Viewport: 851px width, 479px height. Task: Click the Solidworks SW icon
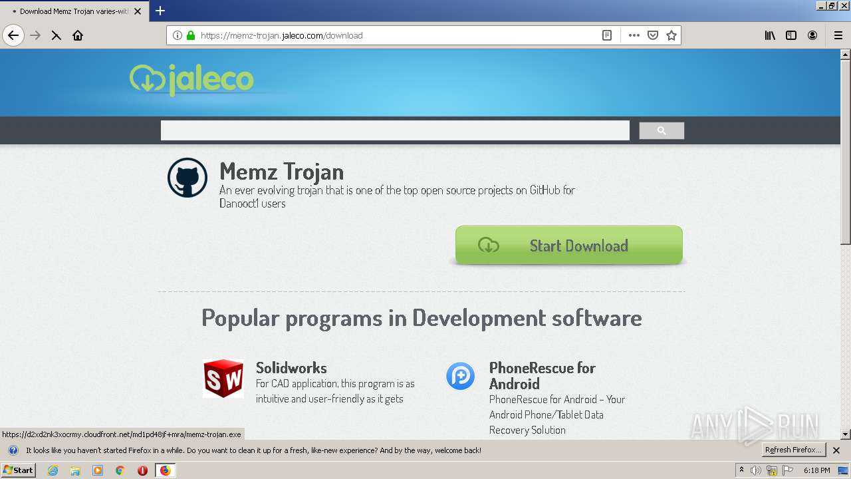tap(223, 379)
